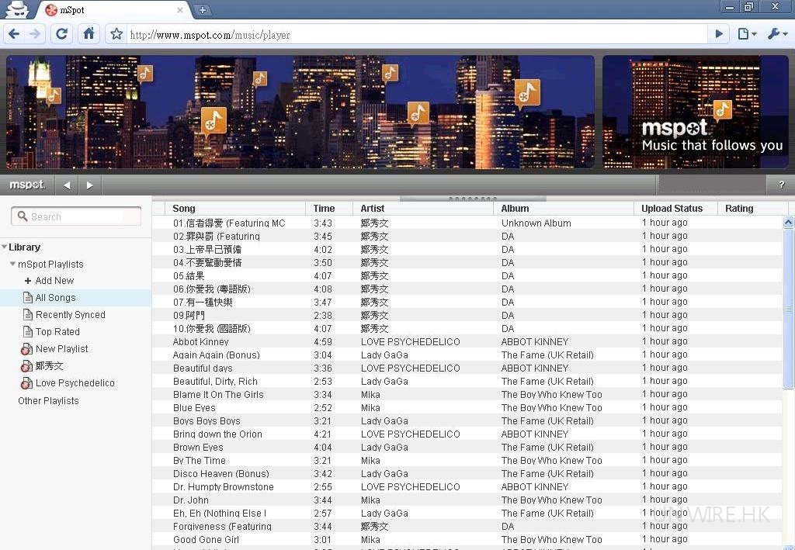Screen dimensions: 795x550
Task: Open a new browser tab
Action: click(x=203, y=10)
